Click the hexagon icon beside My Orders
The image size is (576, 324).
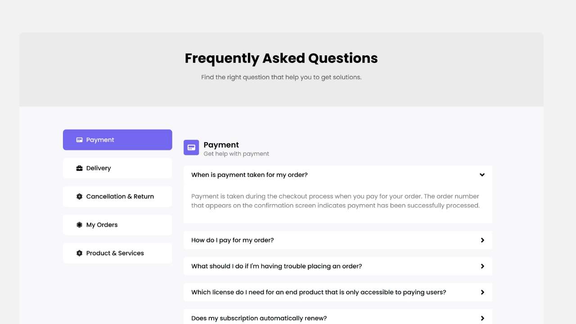(79, 225)
